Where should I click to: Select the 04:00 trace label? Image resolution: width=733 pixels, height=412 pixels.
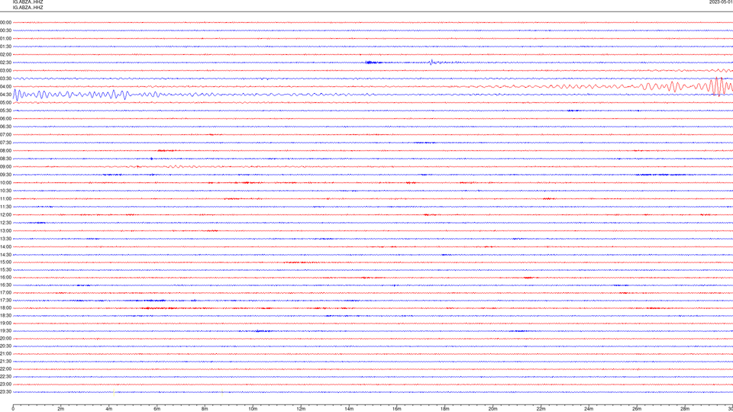[5, 86]
